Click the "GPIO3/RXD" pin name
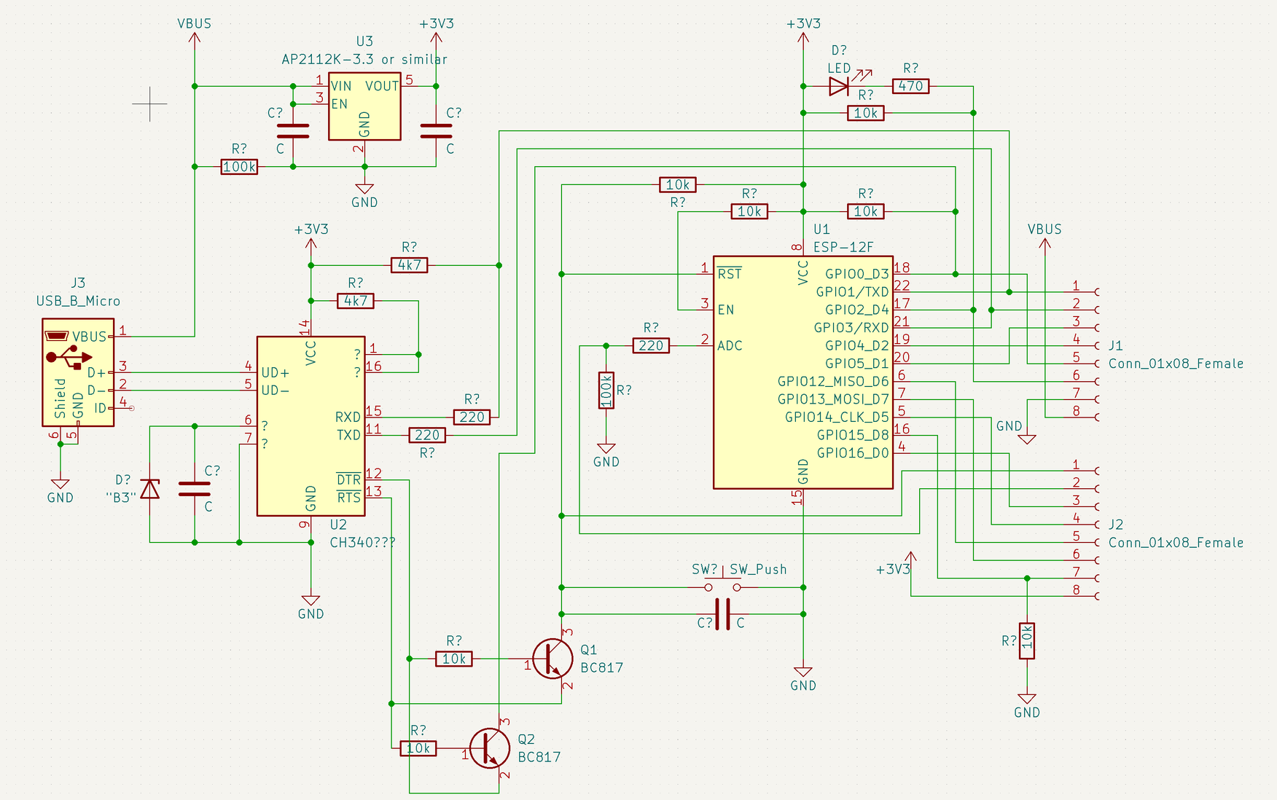The width and height of the screenshot is (1277, 800). [x=851, y=327]
